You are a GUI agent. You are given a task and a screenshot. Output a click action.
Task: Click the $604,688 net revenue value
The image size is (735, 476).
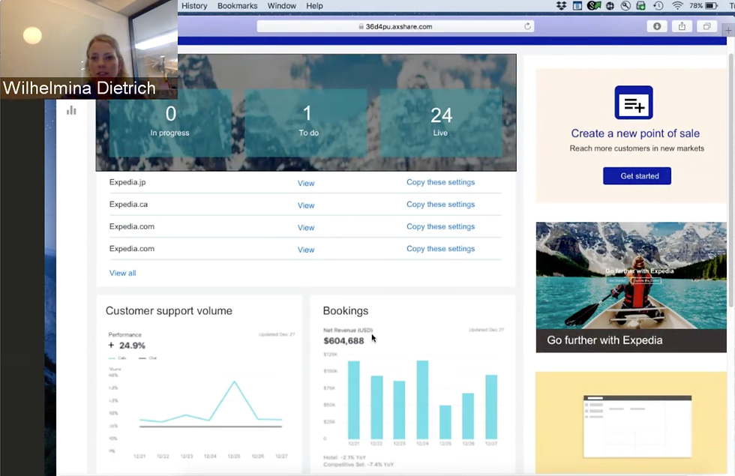coord(343,340)
